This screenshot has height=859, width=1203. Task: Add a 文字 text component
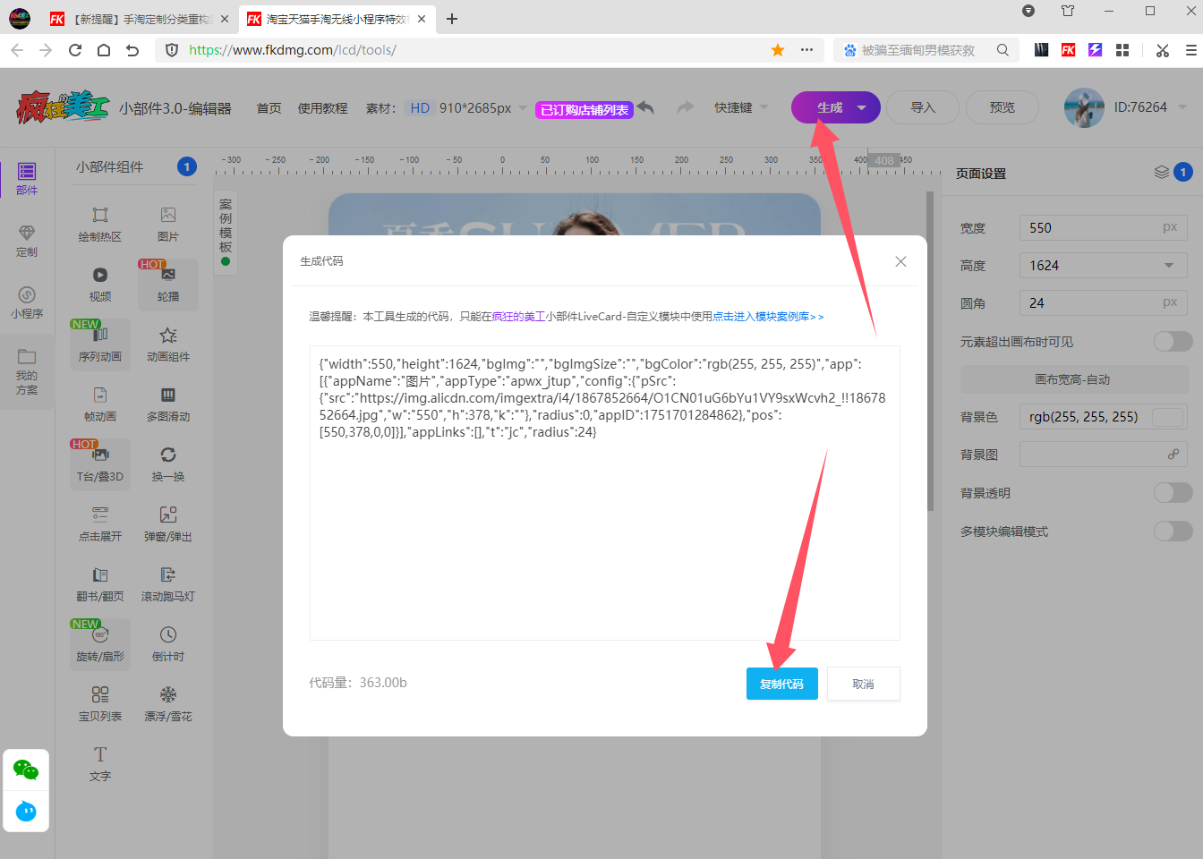pyautogui.click(x=100, y=764)
